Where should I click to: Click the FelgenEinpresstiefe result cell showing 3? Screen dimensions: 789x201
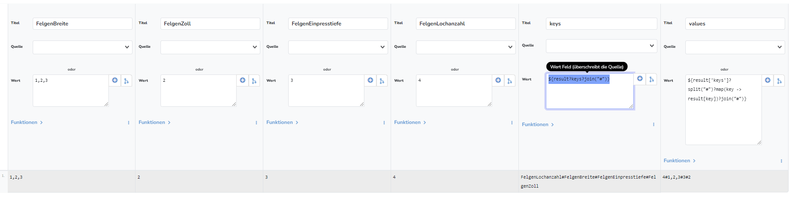click(327, 182)
